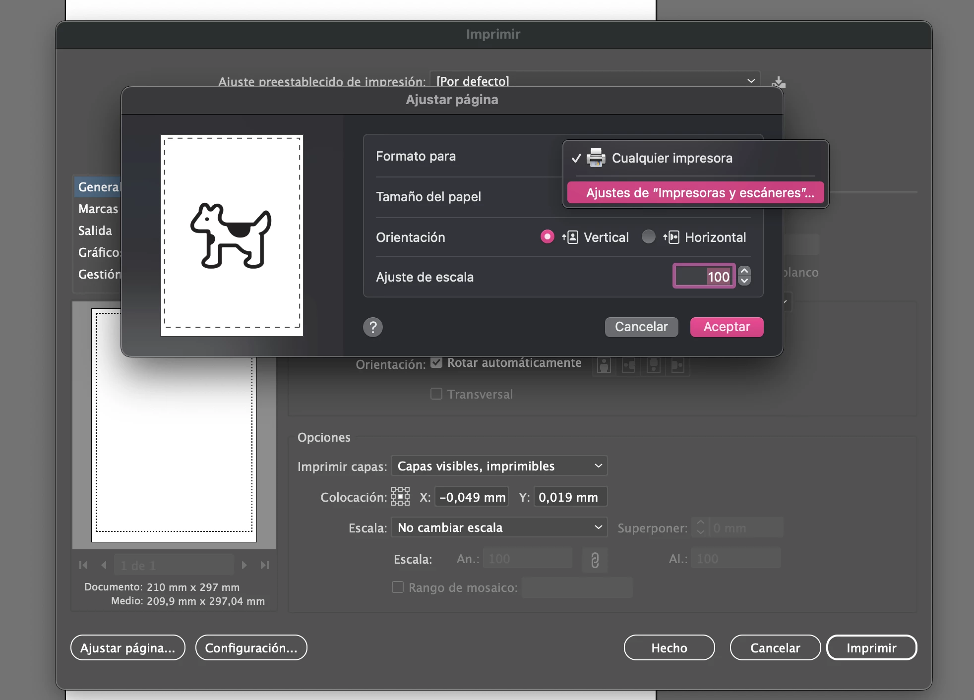This screenshot has height=700, width=974.
Task: Jump to last page in preview
Action: coord(265,565)
